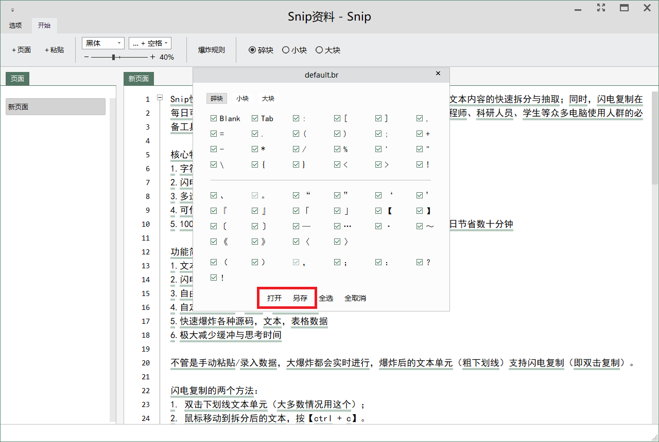Select the 大块 radio button in toolbar

319,50
